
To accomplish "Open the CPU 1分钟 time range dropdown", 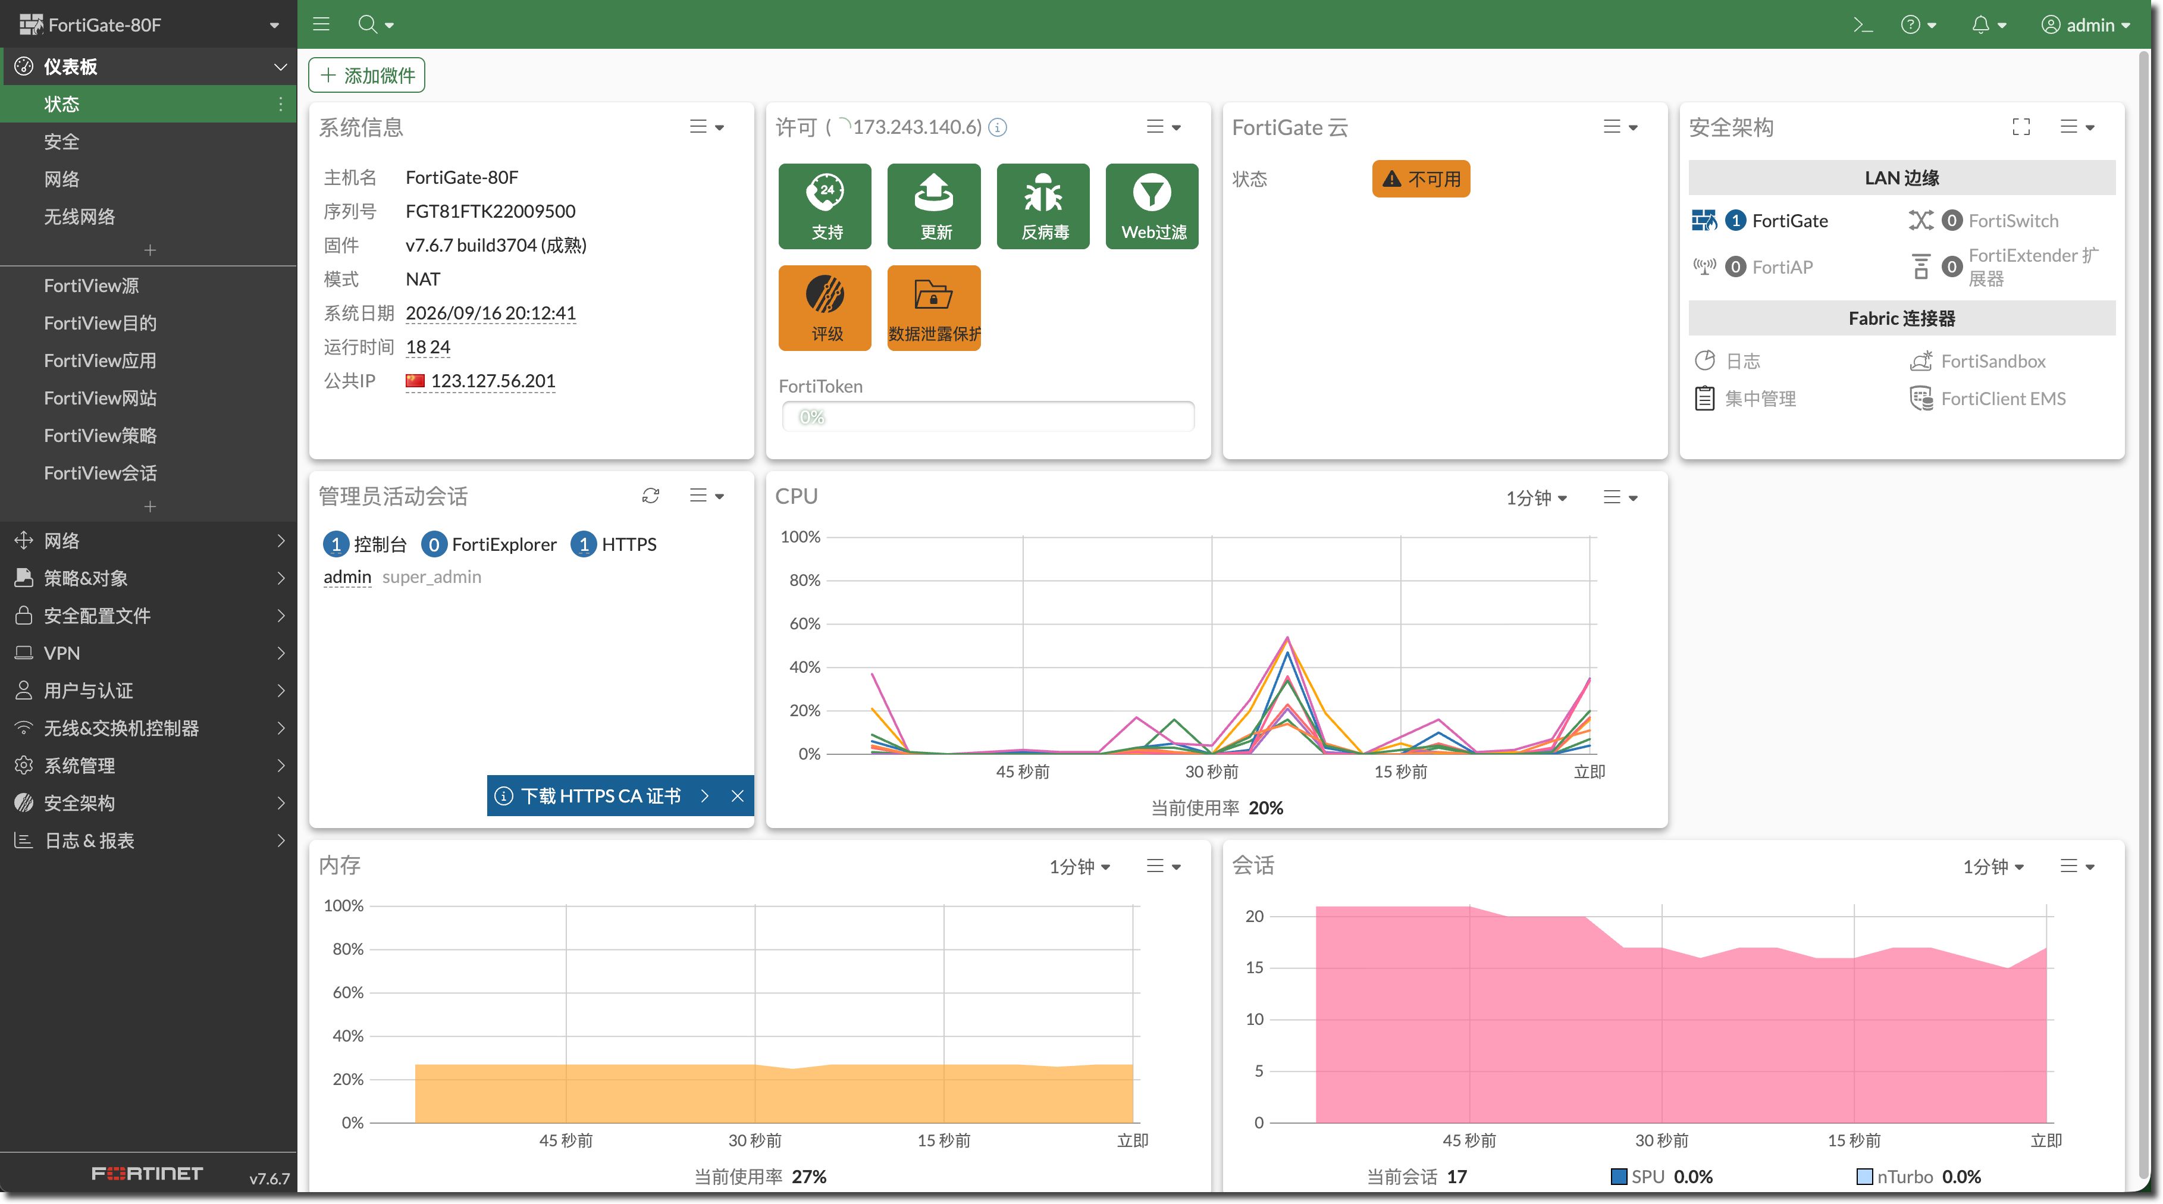I will click(1536, 498).
